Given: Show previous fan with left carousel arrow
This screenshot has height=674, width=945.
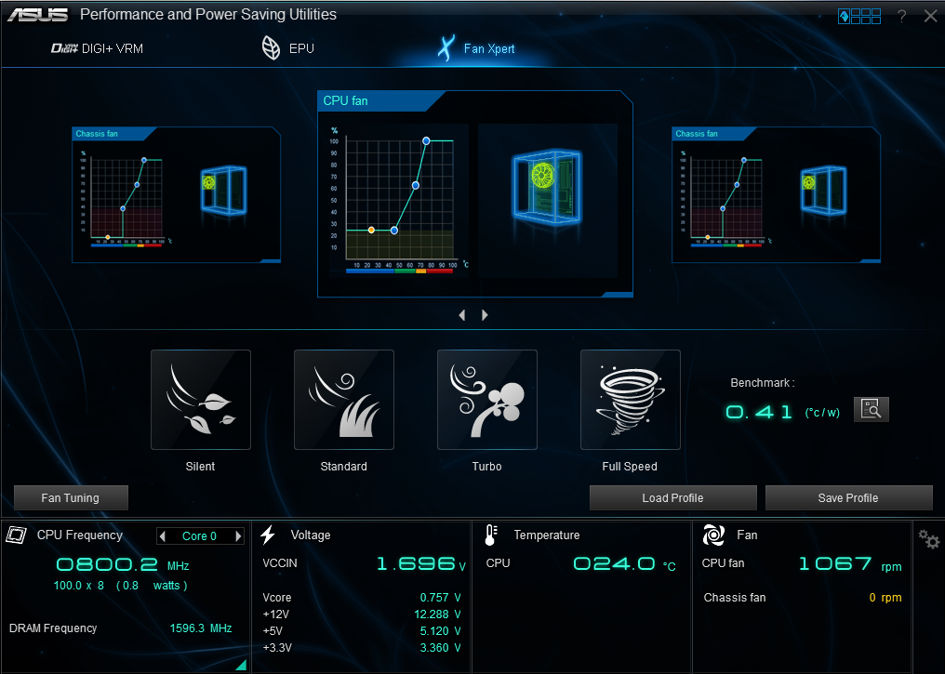Looking at the screenshot, I should [462, 315].
